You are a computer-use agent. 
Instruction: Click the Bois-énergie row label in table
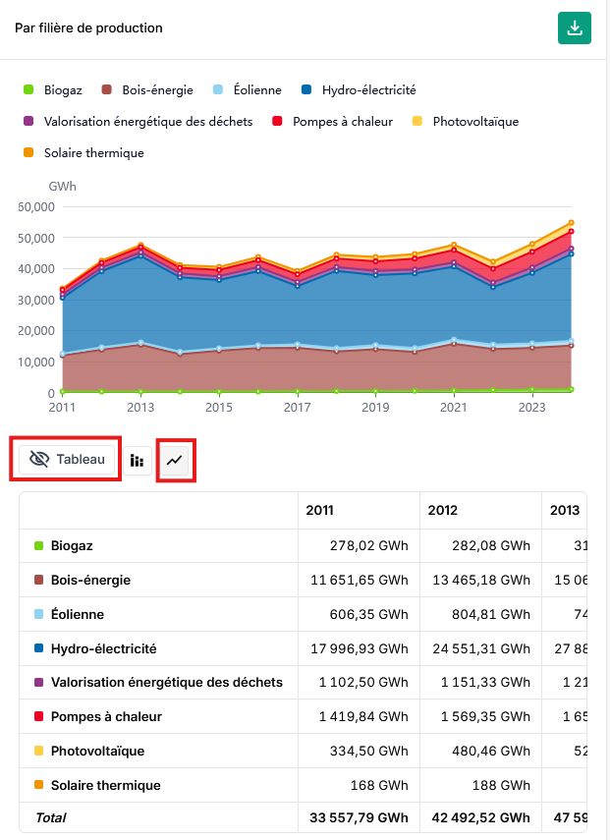tap(90, 581)
